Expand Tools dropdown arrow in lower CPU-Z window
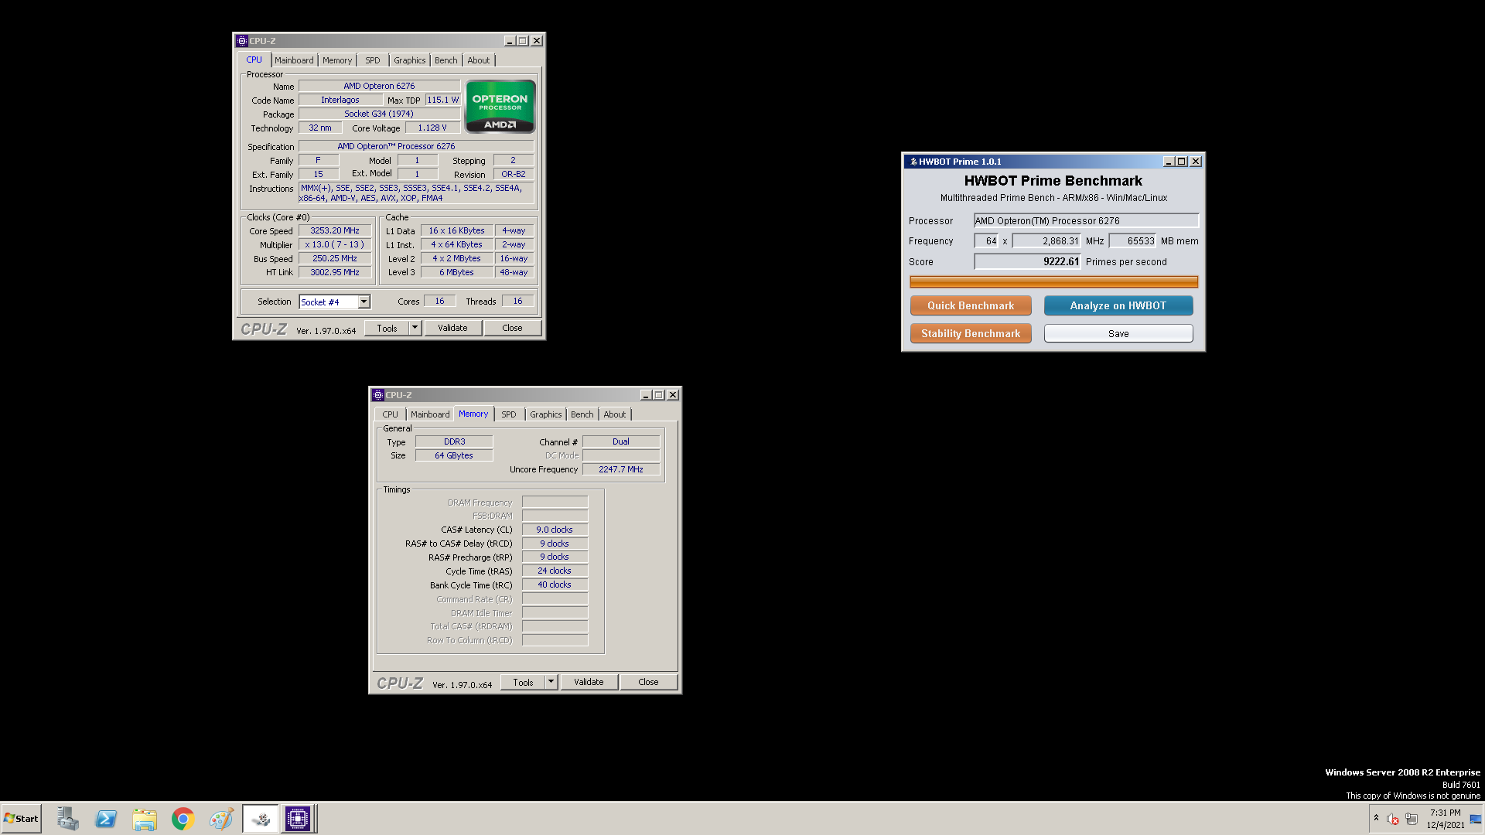The image size is (1485, 835). pyautogui.click(x=551, y=682)
